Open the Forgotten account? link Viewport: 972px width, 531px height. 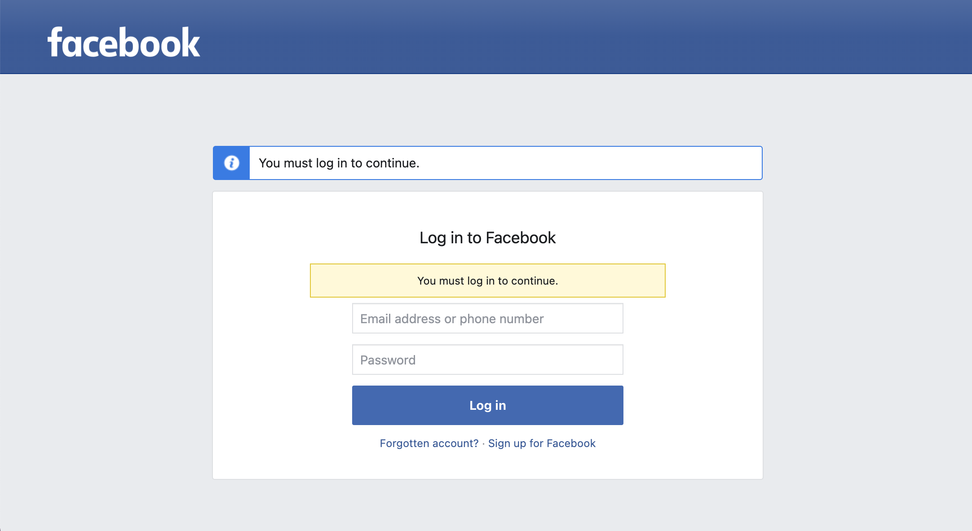coord(429,443)
